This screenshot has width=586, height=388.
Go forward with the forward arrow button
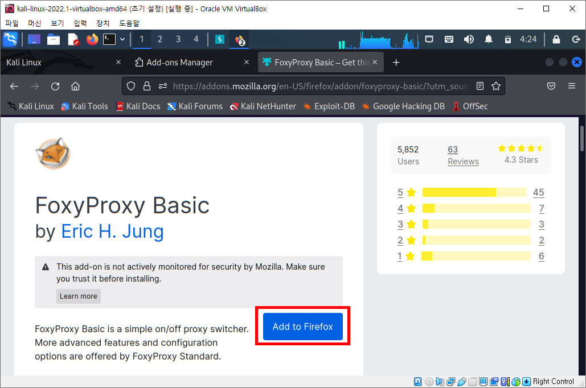35,86
